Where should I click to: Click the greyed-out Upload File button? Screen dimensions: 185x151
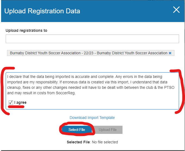(x=108, y=130)
